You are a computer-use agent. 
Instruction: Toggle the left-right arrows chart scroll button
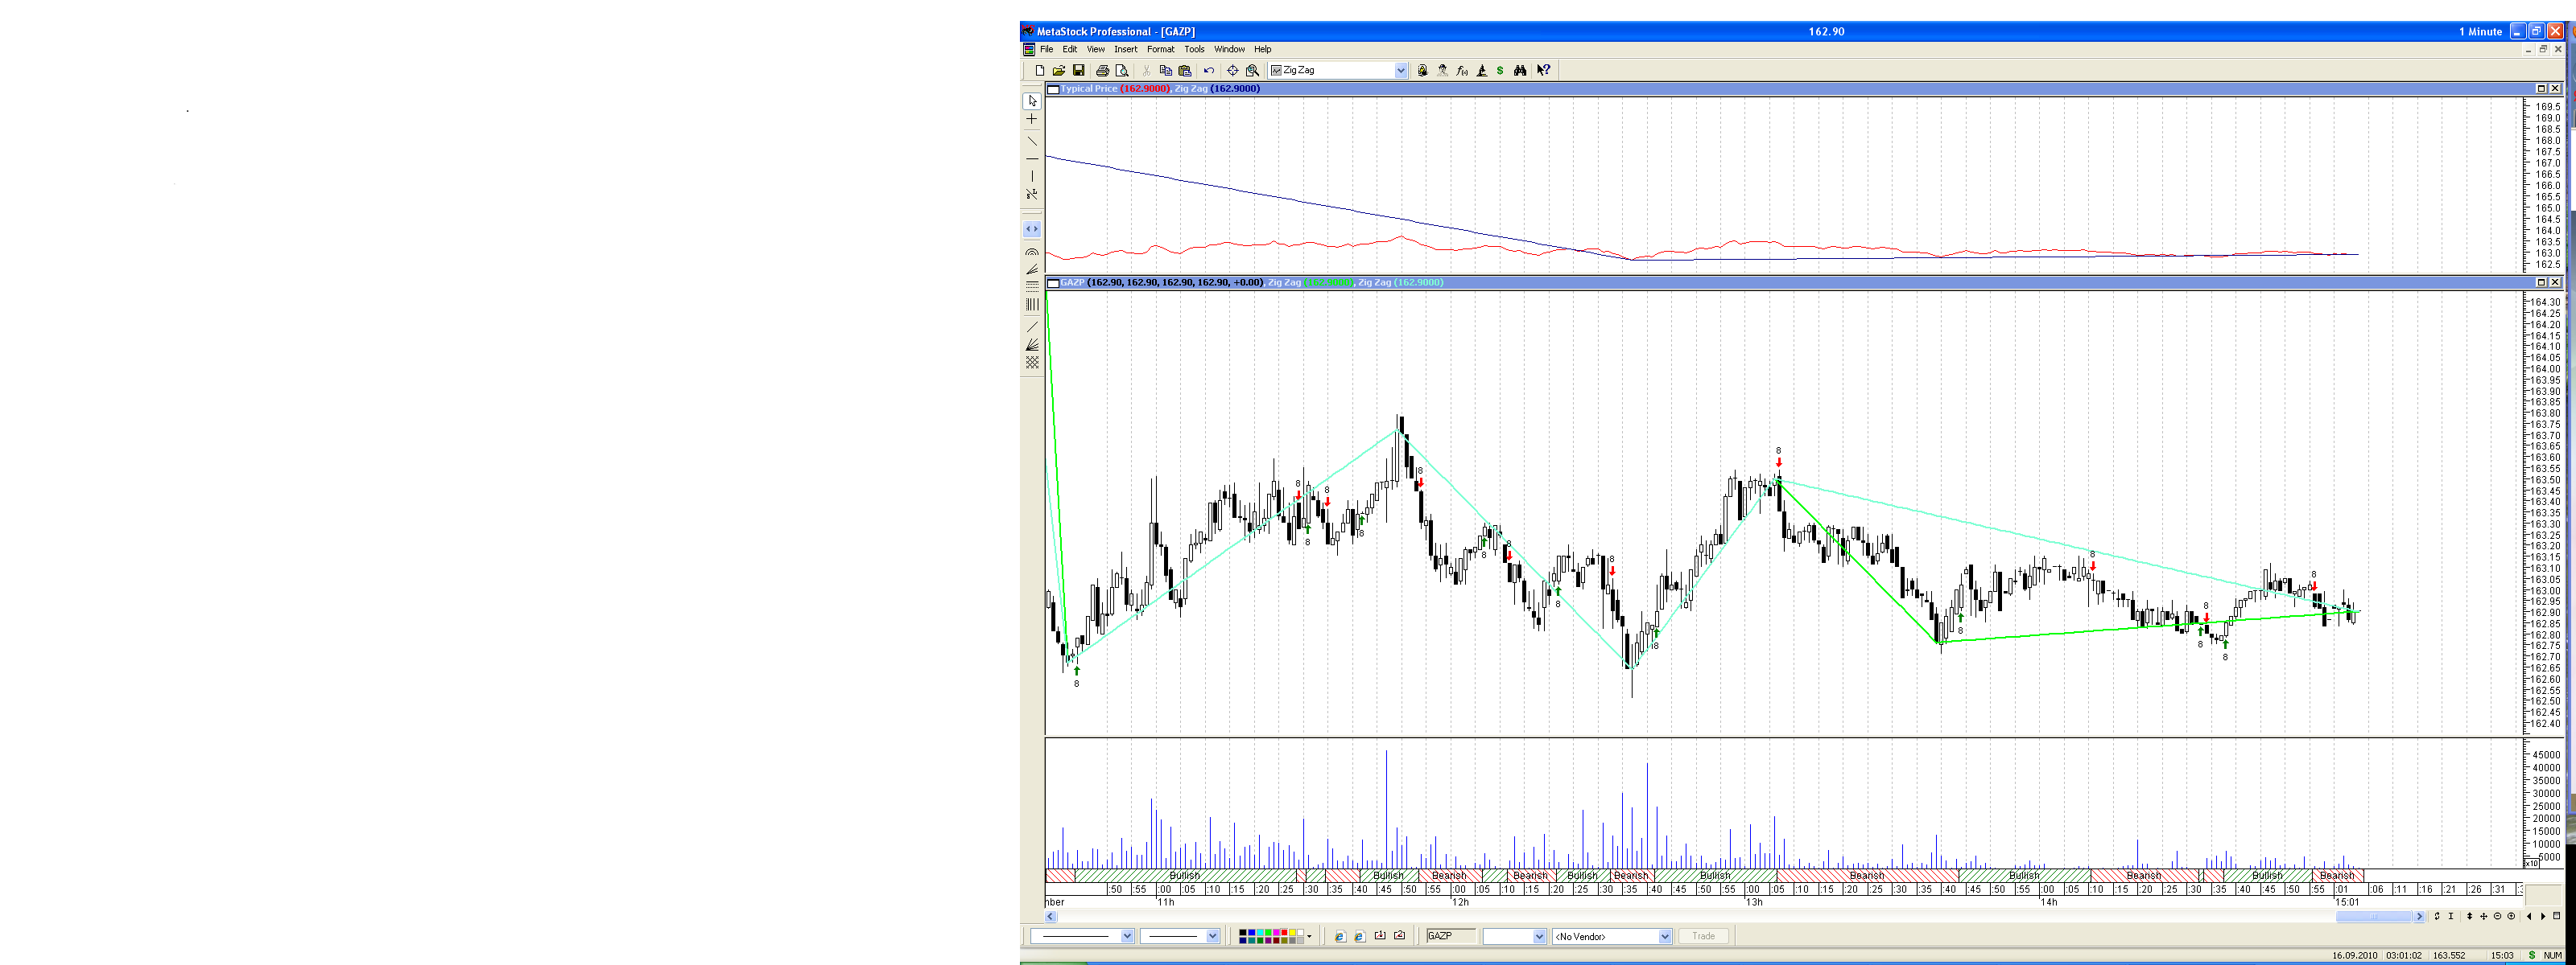(x=1032, y=228)
